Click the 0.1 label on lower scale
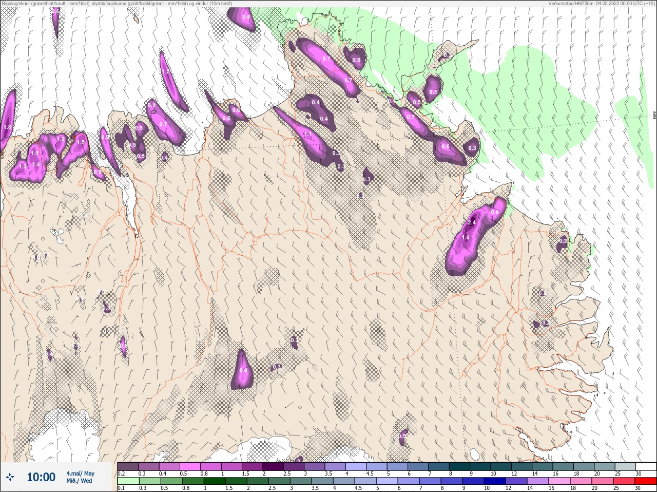Viewport: 657px width, 492px height. pyautogui.click(x=121, y=488)
